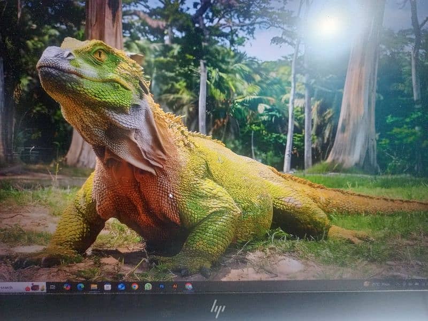This screenshot has height=321, width=428.
Task: Open File Explorer folder icon
Action: 94,287
